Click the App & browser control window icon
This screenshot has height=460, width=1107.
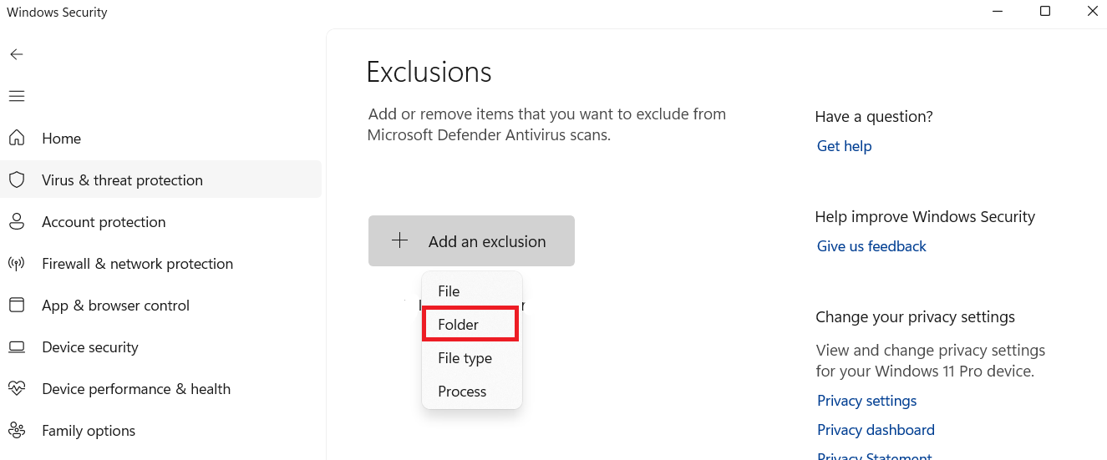pyautogui.click(x=16, y=305)
